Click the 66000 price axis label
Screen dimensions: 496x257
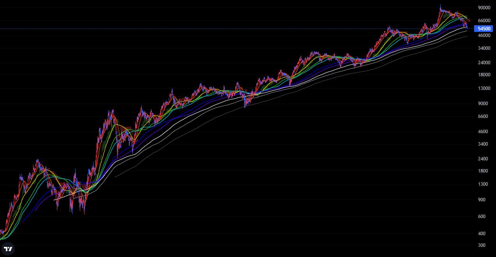[484, 21]
